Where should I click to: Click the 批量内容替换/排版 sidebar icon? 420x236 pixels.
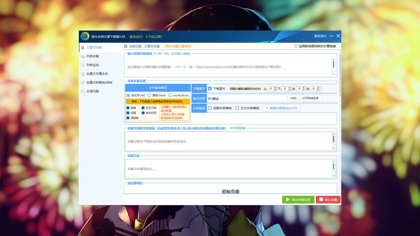[83, 83]
